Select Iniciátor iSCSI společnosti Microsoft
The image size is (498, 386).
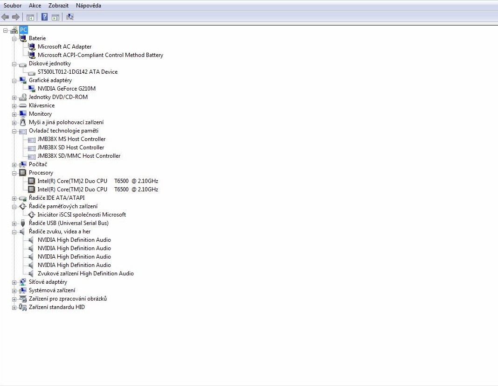coord(82,215)
